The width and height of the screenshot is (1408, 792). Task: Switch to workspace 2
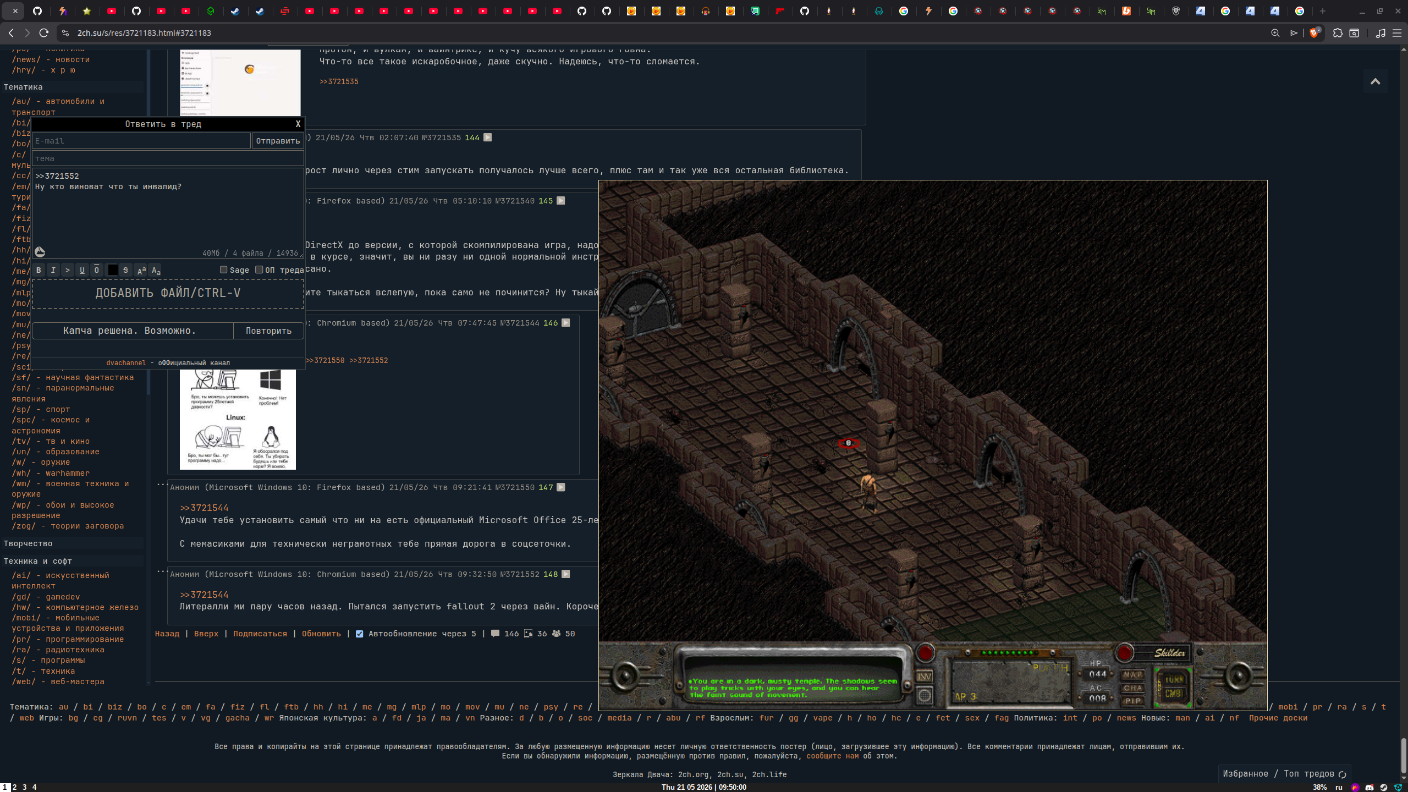pos(15,787)
